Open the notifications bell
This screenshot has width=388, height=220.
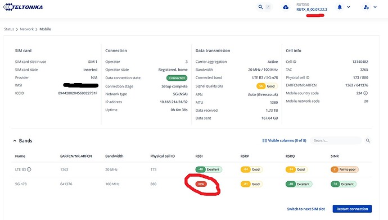click(x=340, y=7)
